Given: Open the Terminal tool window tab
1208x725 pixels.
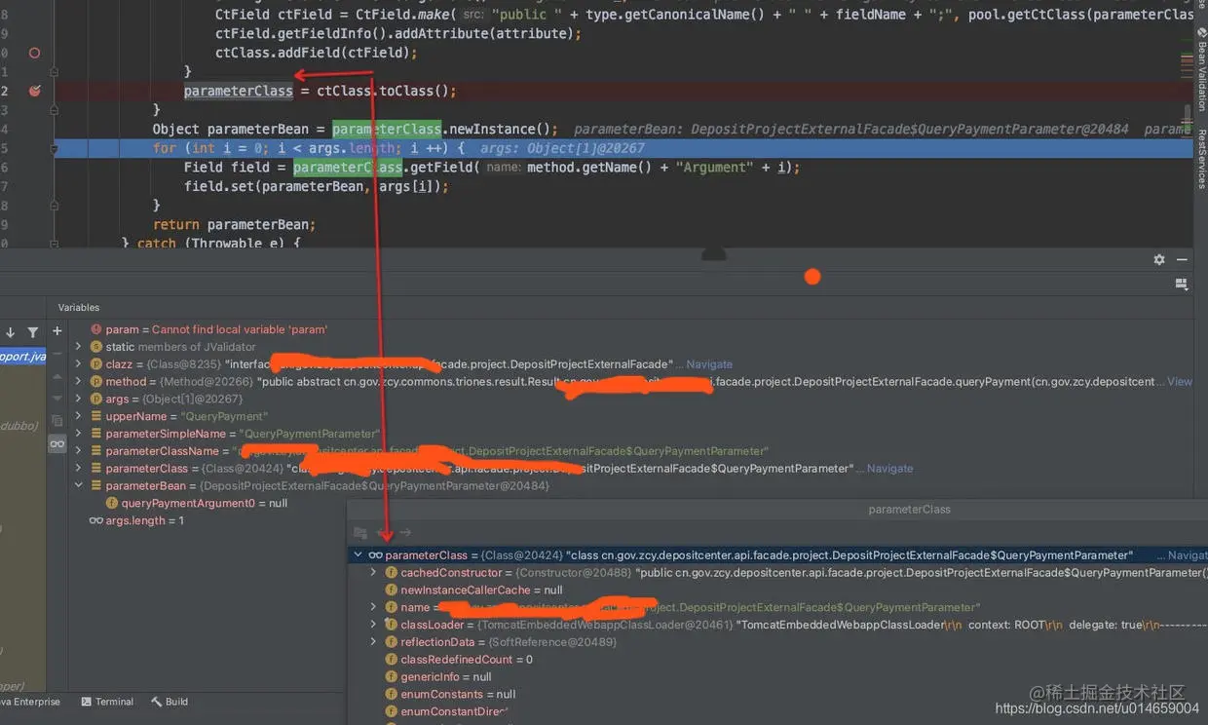Looking at the screenshot, I should (x=107, y=702).
